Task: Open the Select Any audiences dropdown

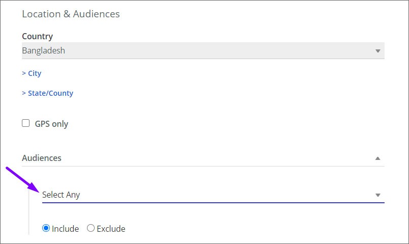Action: [213, 195]
